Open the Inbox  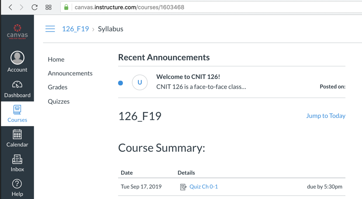click(17, 163)
